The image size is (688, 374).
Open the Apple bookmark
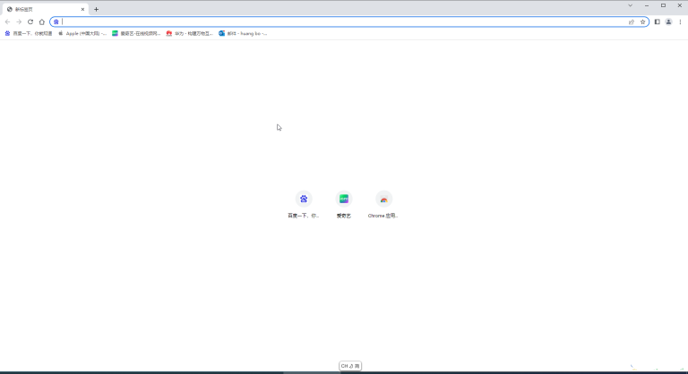pos(82,33)
